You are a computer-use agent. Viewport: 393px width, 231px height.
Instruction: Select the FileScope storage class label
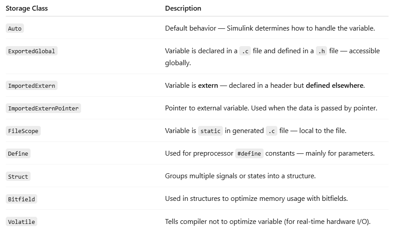click(23, 131)
